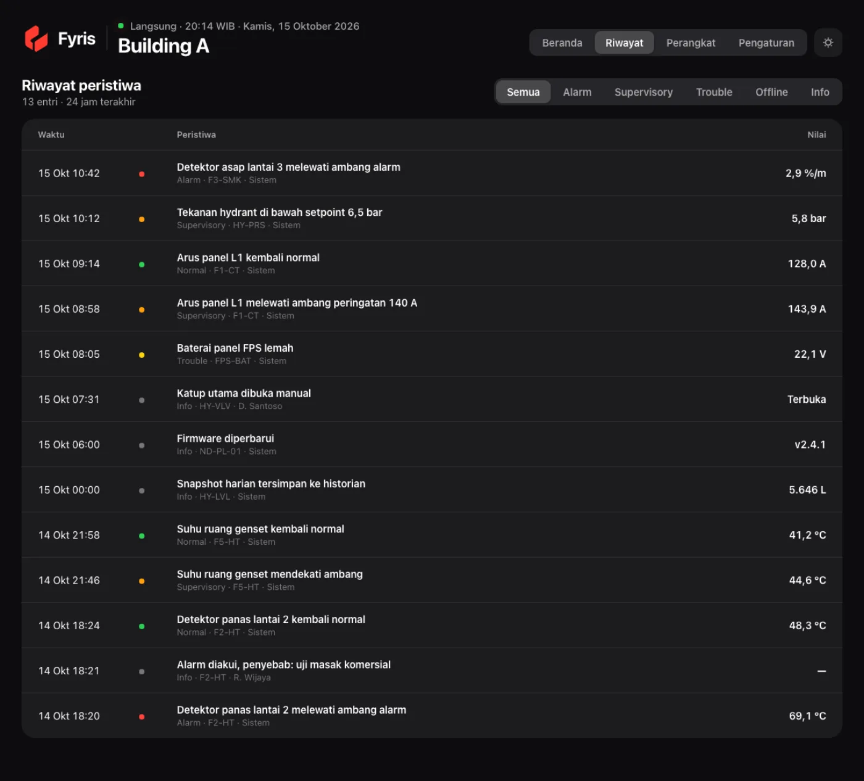Click the 22,1 V battery value
864x781 pixels.
[x=810, y=354]
